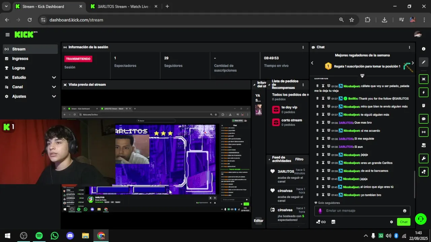Viewport: 431px width, 242px height.
Task: Click 'te doy vip' reward icon
Action: point(276,110)
